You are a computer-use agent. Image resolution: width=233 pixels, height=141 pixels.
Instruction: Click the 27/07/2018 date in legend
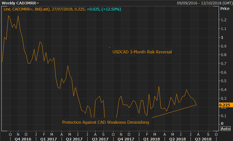[x=62, y=9]
